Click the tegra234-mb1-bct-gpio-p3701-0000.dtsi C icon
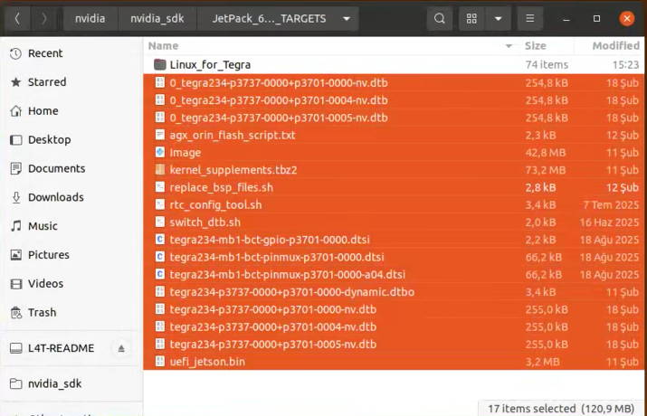The image size is (647, 416). [x=159, y=239]
